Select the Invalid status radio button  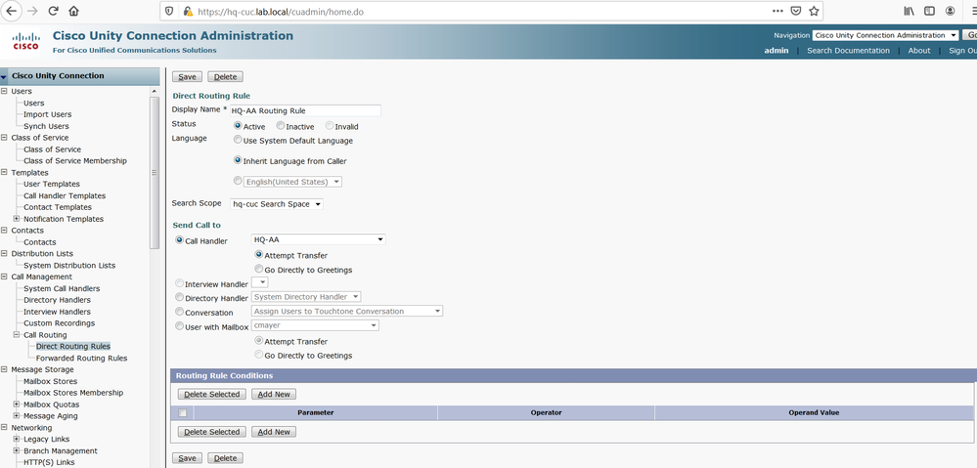[x=330, y=126]
